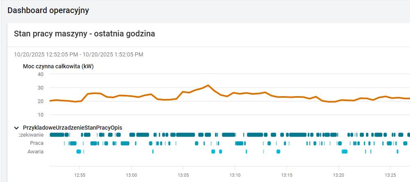This screenshot has height=182, width=410.
Task: Click the 12:55 time axis label
Action: [79, 174]
